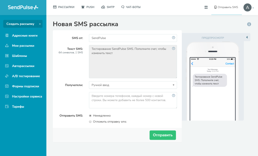Click the bell icon beside PUSH
The height and width of the screenshot is (156, 258).
(x=83, y=7)
